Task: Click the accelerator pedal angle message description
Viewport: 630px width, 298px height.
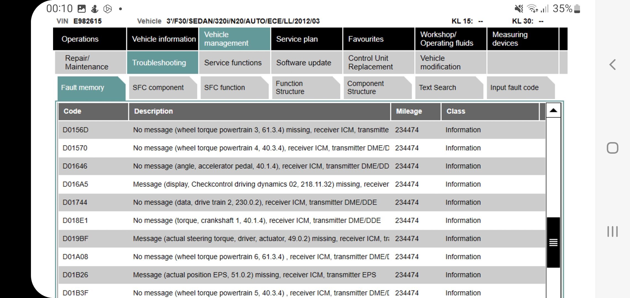Action: (x=261, y=166)
